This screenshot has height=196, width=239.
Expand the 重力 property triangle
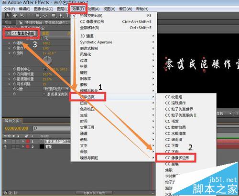coord(10,48)
